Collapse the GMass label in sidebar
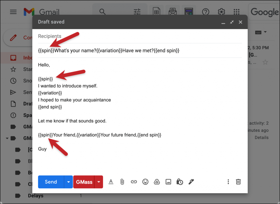280x204 pixels. pyautogui.click(x=7, y=138)
